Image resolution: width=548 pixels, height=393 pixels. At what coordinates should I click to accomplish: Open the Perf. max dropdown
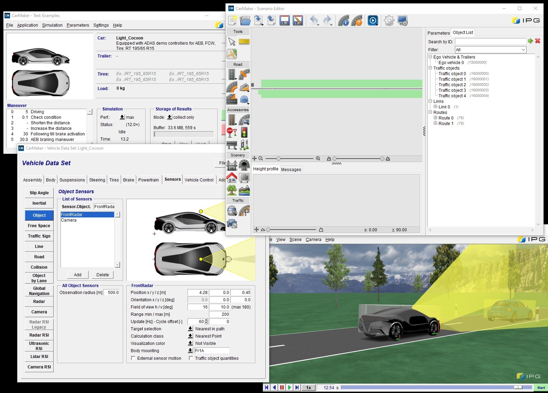point(122,117)
